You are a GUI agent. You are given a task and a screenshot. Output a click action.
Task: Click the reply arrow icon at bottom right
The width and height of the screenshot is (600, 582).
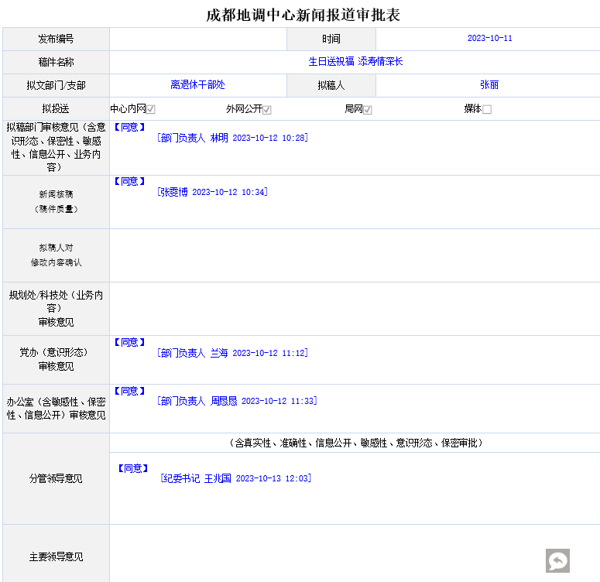(557, 560)
